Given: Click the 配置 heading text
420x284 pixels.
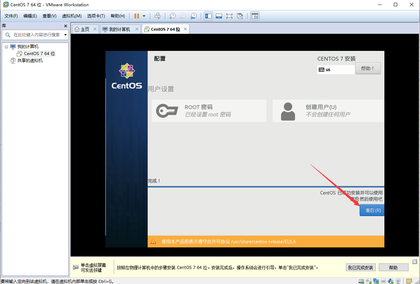Looking at the screenshot, I should pyautogui.click(x=160, y=59).
